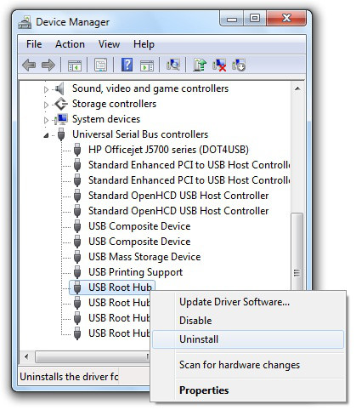Click Update Driver Software toolbar icon
This screenshot has height=410, width=356.
(200, 65)
